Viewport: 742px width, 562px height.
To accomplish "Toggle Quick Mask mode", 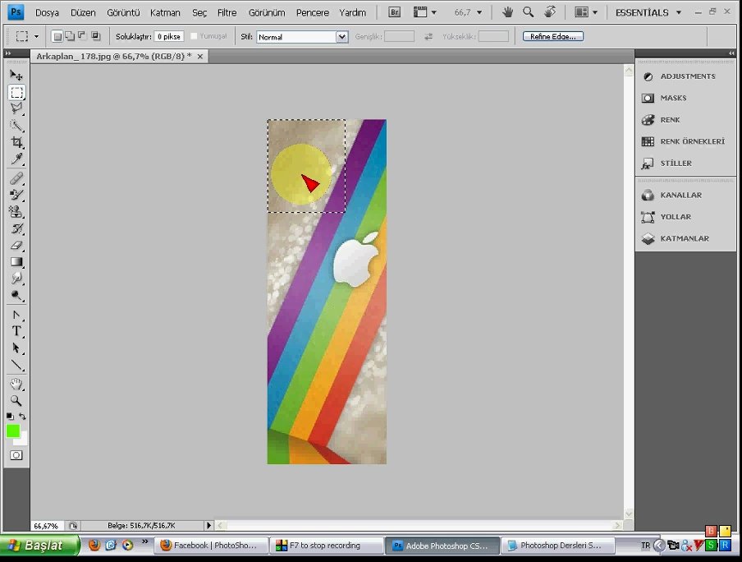I will pyautogui.click(x=16, y=455).
